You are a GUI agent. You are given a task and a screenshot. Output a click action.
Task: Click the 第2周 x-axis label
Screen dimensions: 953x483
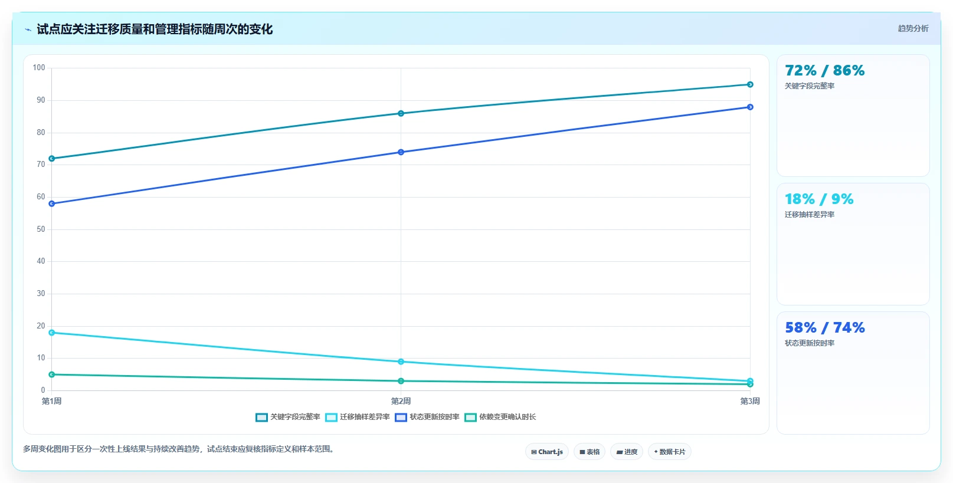[401, 401]
